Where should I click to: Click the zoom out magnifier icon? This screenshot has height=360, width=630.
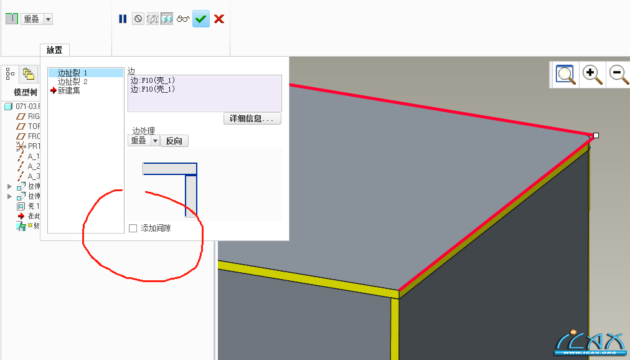click(619, 74)
